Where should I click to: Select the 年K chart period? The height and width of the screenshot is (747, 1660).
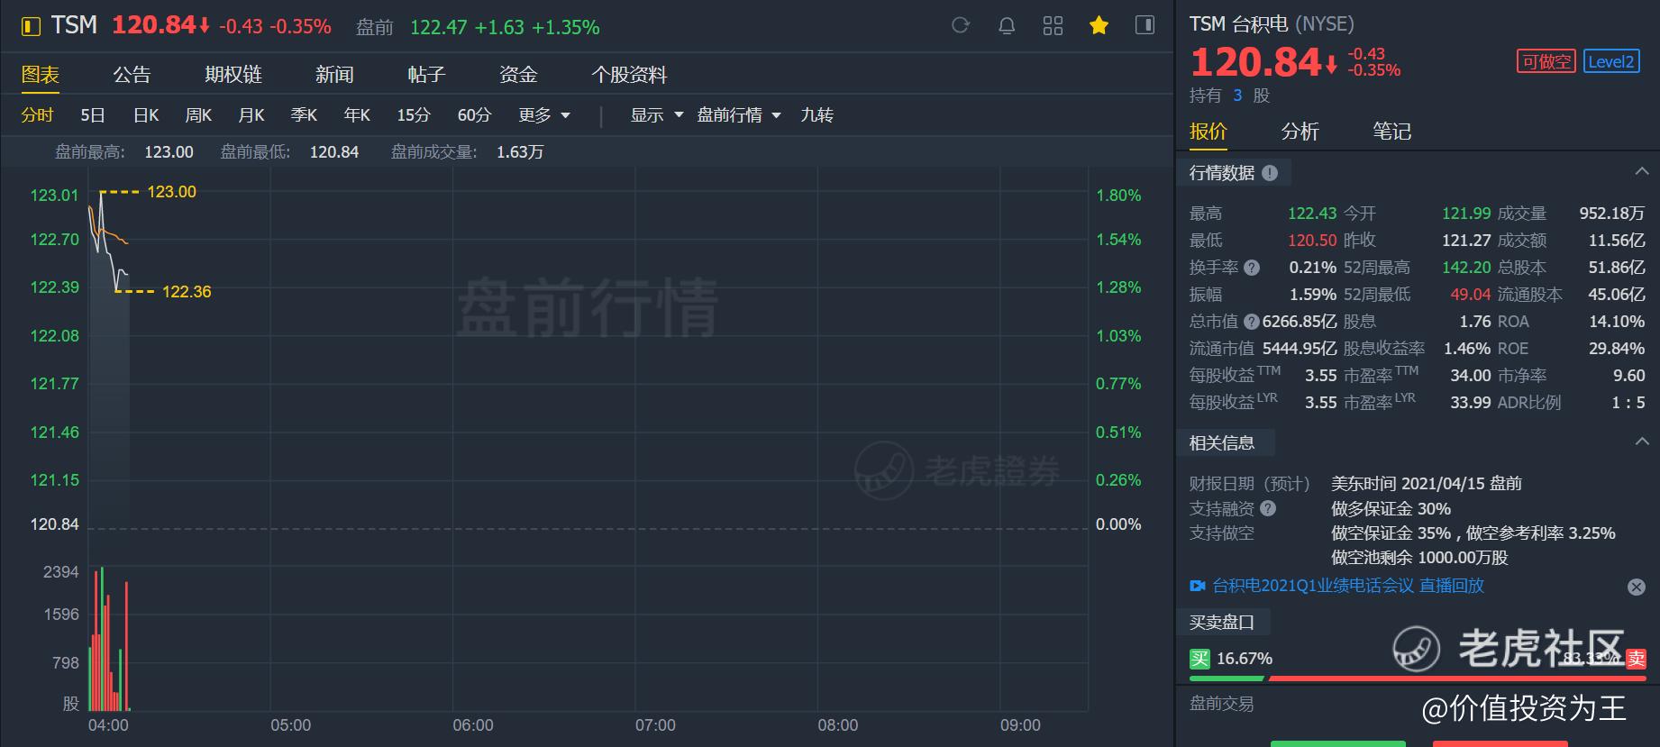pos(357,115)
